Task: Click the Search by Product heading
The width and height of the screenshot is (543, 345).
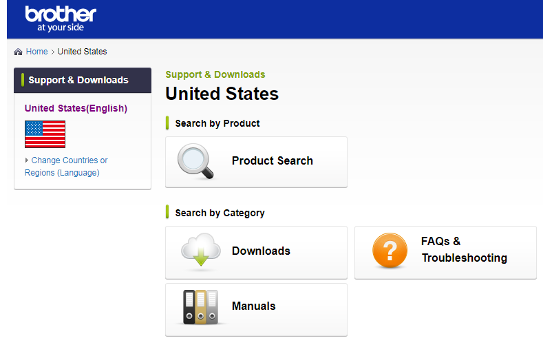Action: point(217,123)
